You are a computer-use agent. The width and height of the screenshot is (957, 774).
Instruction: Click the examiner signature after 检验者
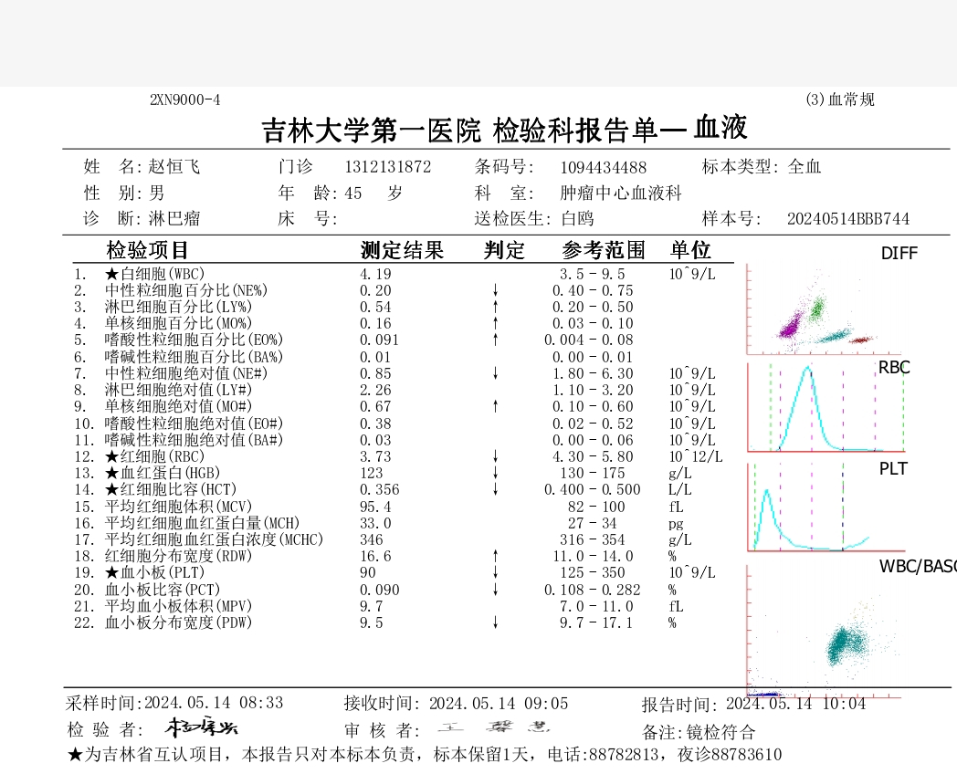(x=202, y=727)
